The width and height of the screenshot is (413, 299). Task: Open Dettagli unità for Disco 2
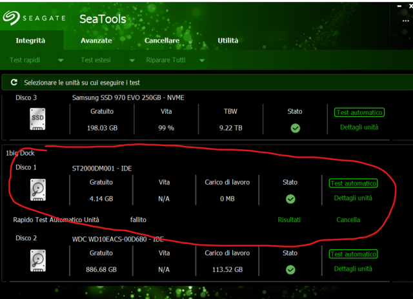353,269
